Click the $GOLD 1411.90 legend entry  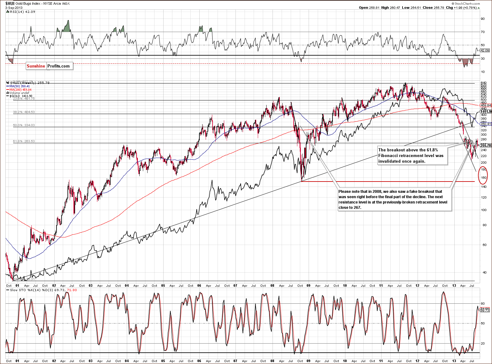19,96
